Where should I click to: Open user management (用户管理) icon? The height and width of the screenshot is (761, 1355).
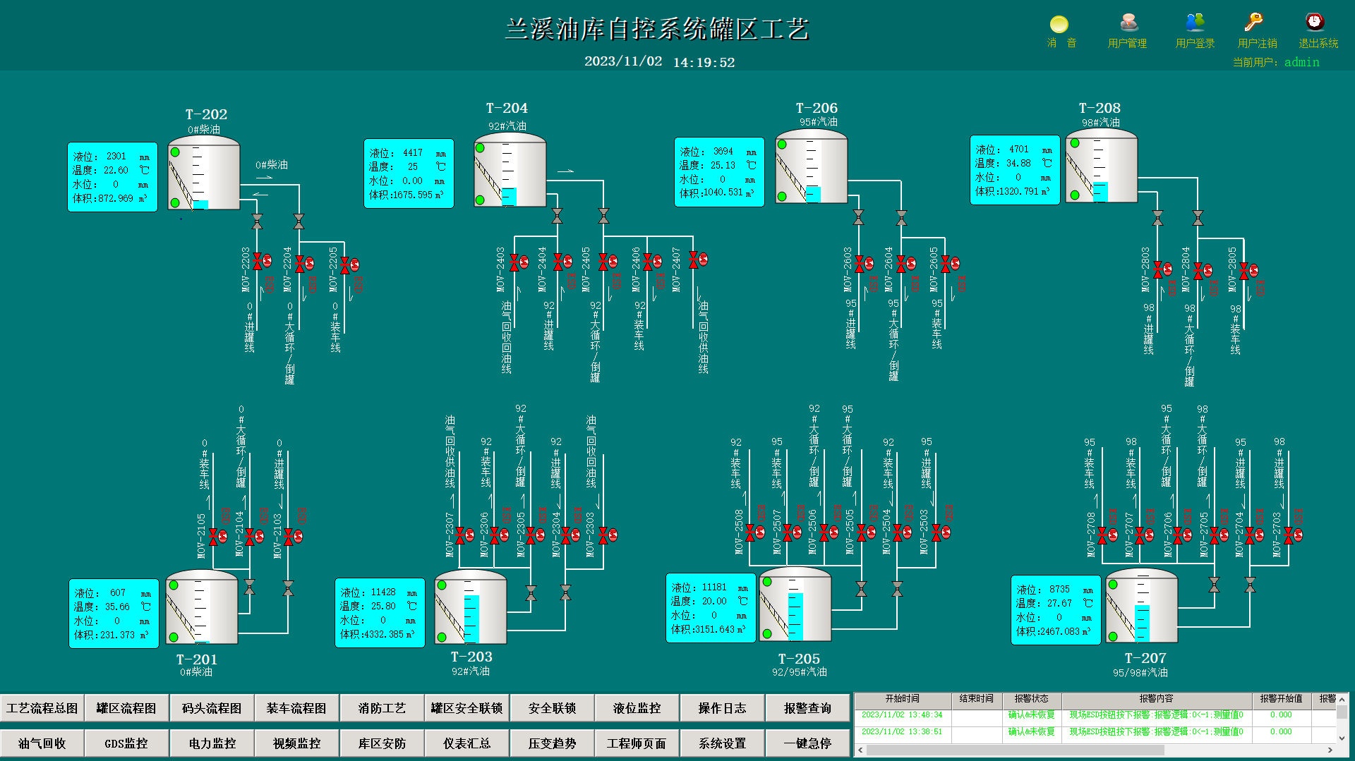point(1127,23)
